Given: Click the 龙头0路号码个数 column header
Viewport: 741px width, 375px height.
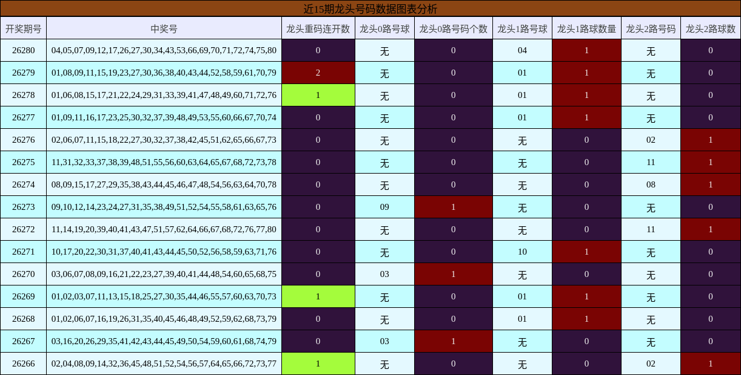Looking at the screenshot, I should pos(453,28).
